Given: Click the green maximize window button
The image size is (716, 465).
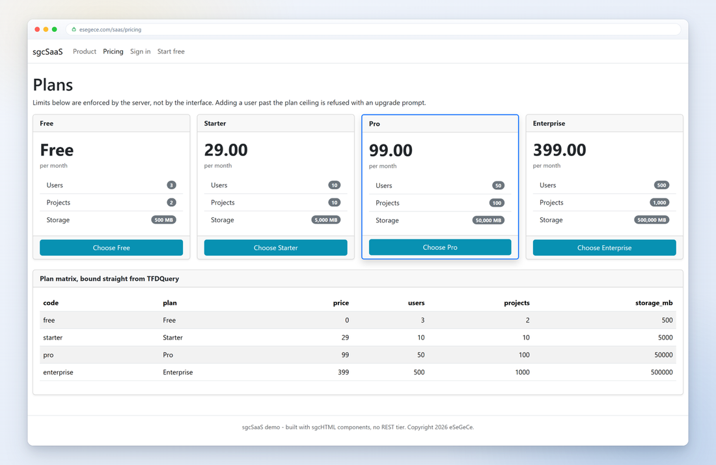Looking at the screenshot, I should tap(54, 29).
